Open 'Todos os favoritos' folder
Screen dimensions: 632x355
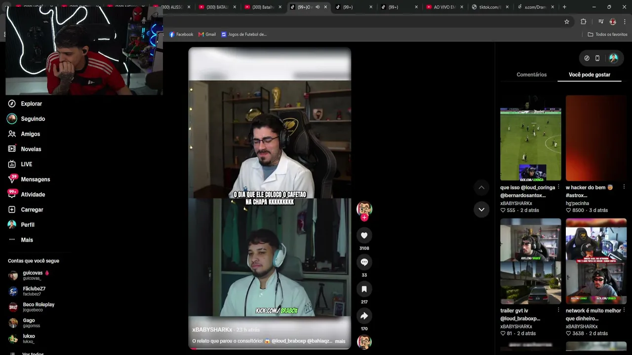coord(608,35)
